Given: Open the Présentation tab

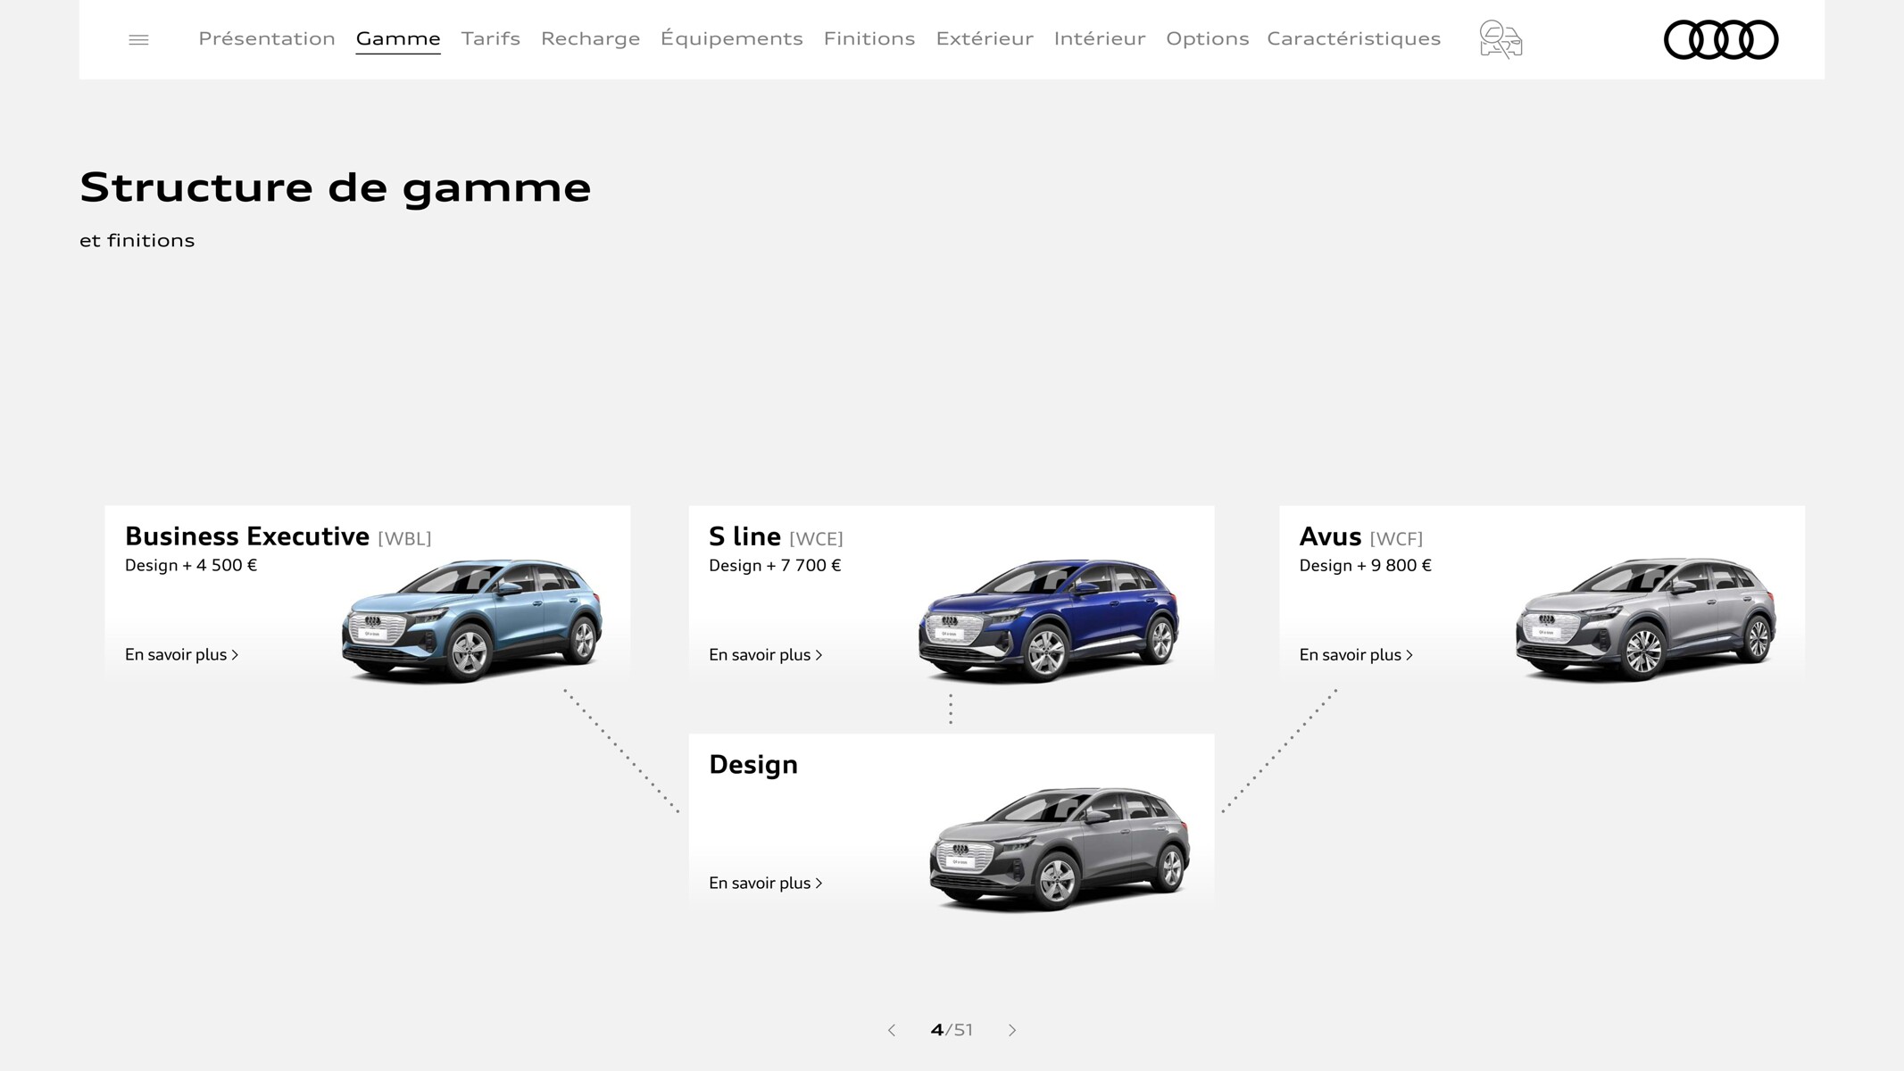Looking at the screenshot, I should (x=267, y=38).
